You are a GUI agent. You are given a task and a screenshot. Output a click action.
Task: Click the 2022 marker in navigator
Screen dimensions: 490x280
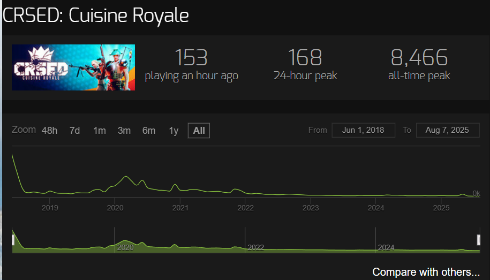pos(255,248)
